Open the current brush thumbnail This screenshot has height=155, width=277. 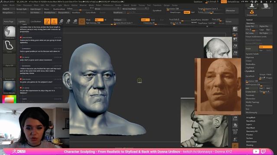10,32
